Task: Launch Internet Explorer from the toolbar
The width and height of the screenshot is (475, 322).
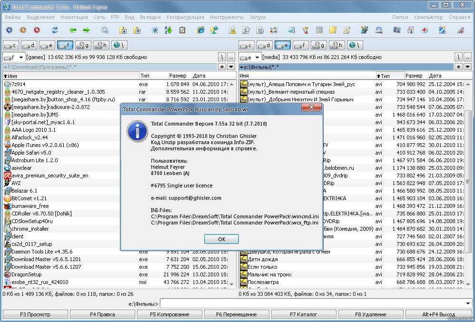Action: [200, 30]
